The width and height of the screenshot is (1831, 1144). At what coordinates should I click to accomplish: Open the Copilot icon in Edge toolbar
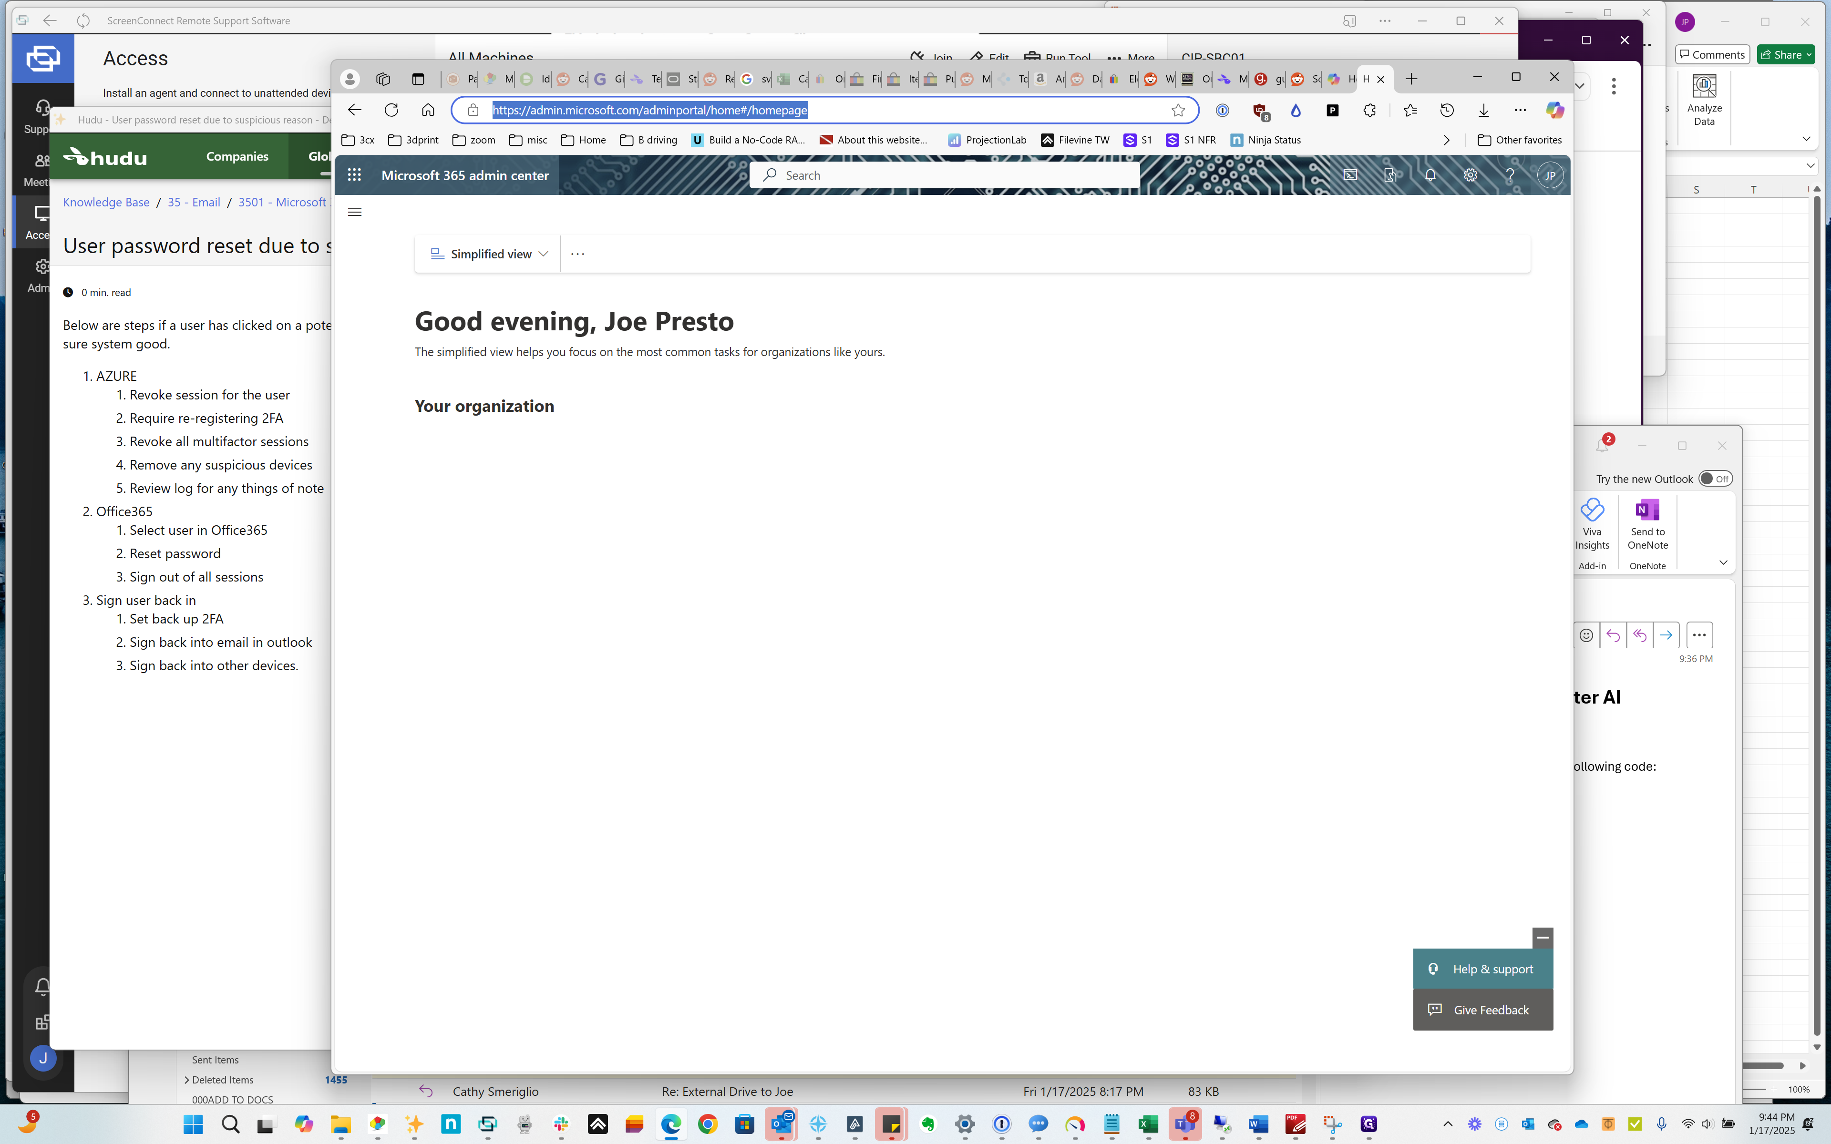[x=1555, y=111]
